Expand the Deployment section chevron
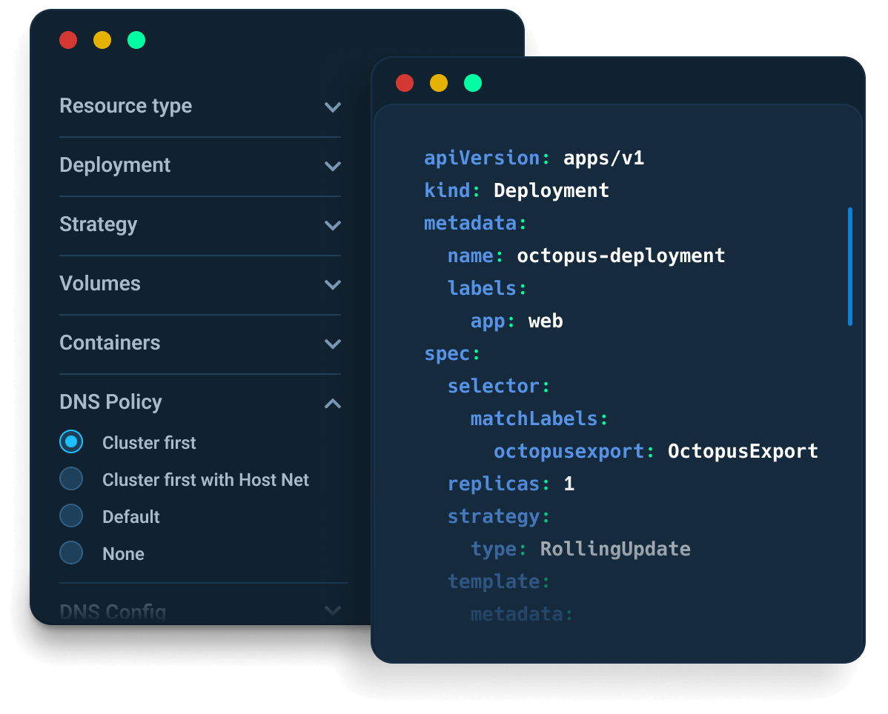Image resolution: width=888 pixels, height=714 pixels. pos(333,166)
